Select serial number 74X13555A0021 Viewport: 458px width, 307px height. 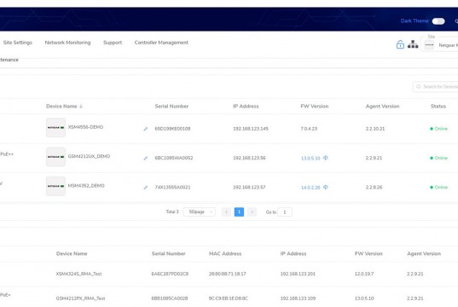pos(172,188)
